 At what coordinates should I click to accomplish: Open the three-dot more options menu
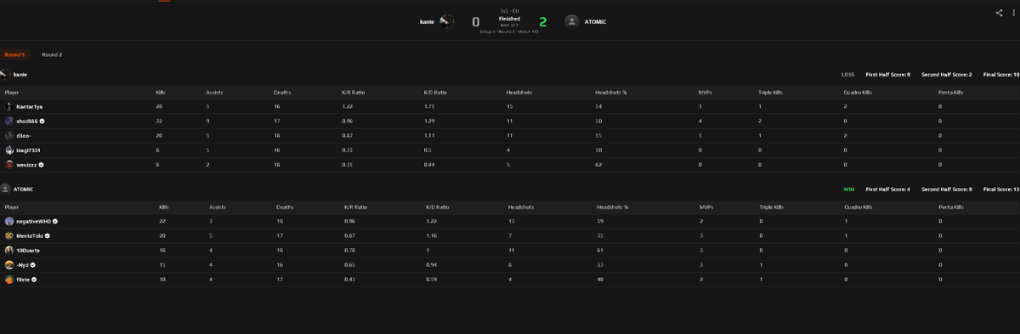(x=1013, y=13)
